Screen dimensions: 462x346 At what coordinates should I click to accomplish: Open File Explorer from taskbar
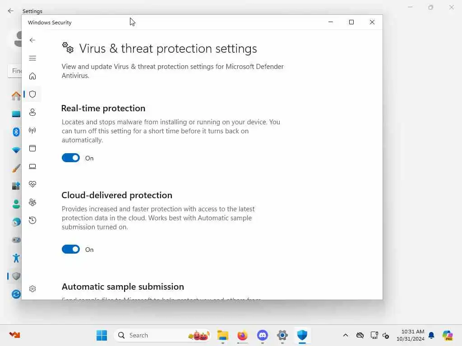point(223,335)
